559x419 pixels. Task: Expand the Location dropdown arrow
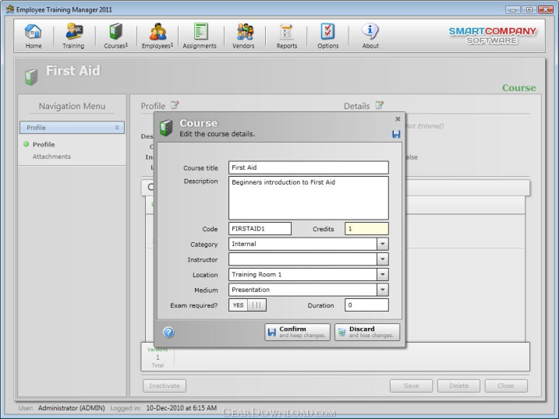tap(383, 274)
